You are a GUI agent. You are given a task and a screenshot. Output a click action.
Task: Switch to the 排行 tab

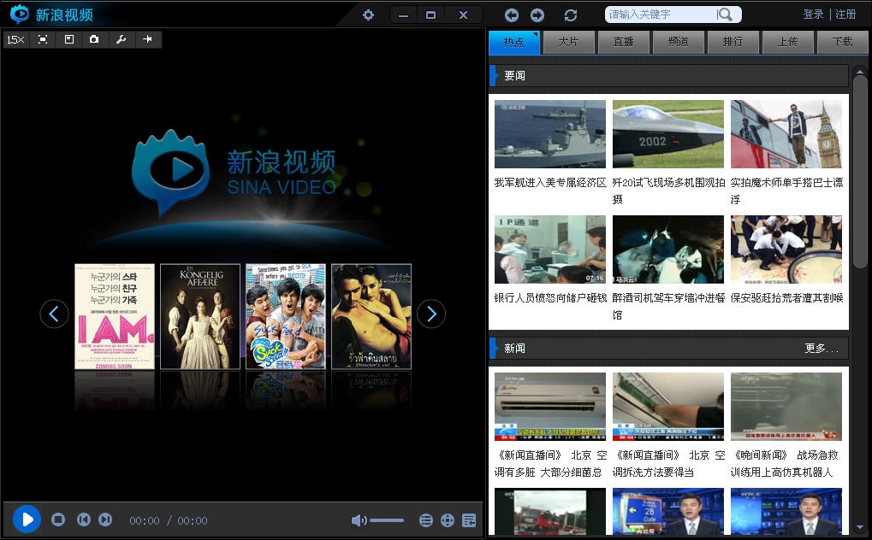pos(733,42)
